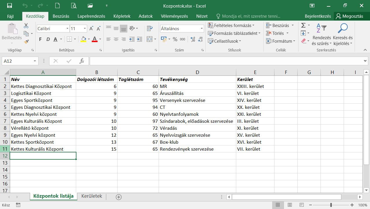The image size is (370, 209).
Task: Click the Increase decimal places icon
Action: 193,39
